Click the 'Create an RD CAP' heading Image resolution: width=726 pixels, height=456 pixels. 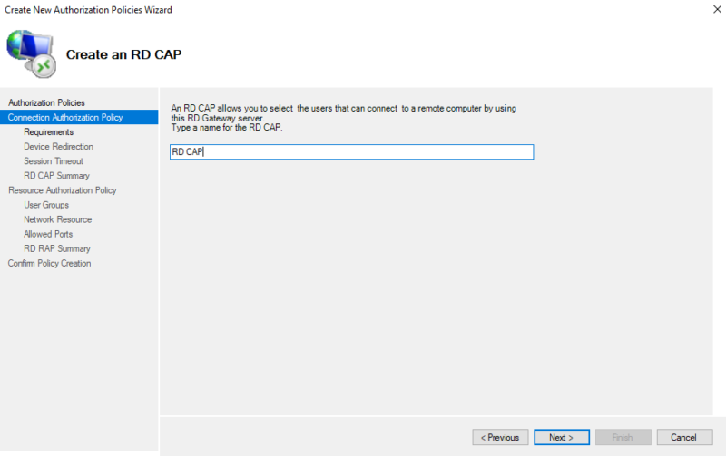coord(123,54)
